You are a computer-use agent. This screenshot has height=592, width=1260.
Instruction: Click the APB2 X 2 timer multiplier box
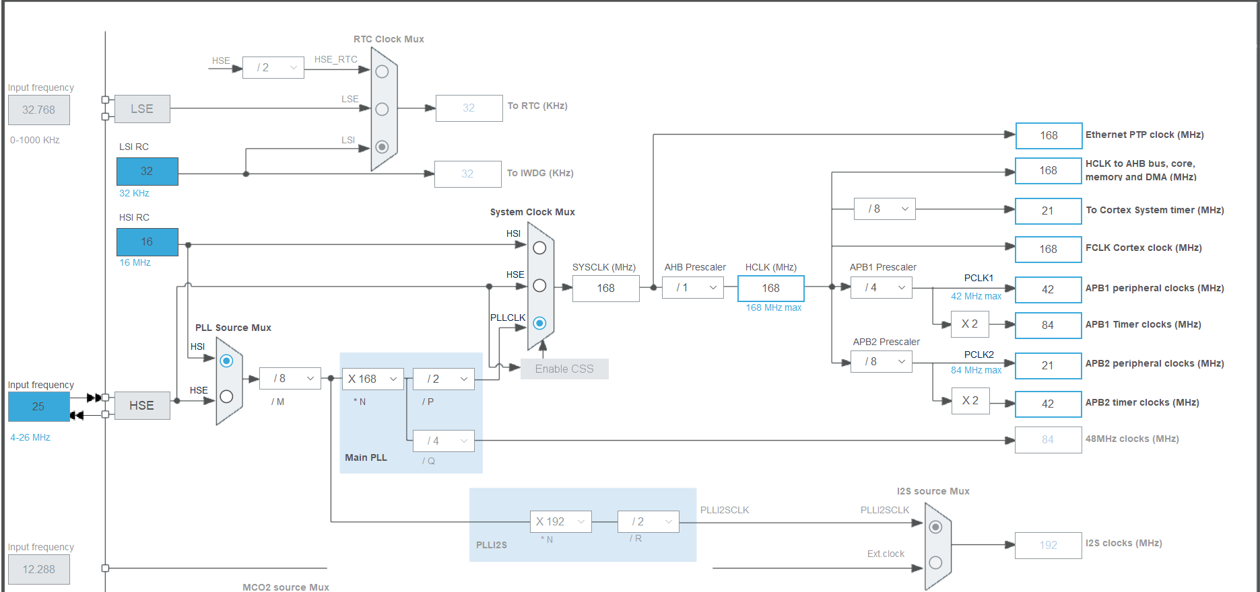tap(970, 401)
